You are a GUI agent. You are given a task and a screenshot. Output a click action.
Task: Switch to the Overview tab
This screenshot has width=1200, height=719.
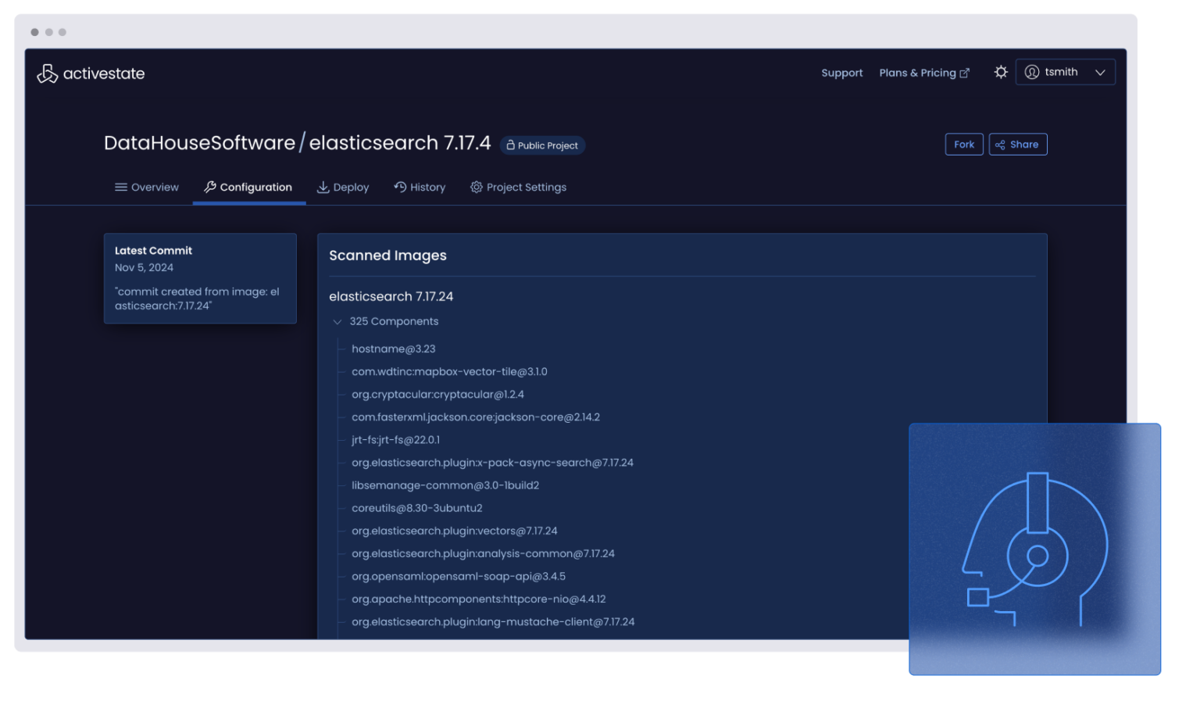[x=153, y=187]
